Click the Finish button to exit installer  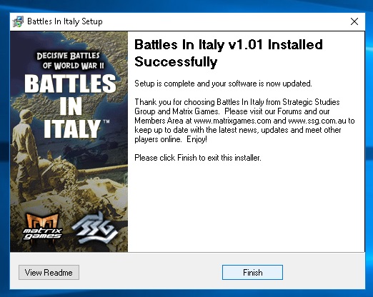point(252,272)
